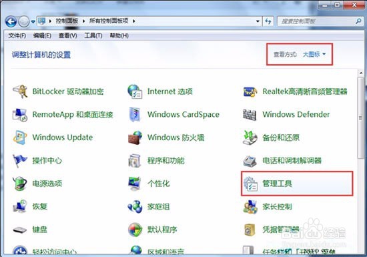
Task: Open the 程序和功能 icon
Action: tap(135, 161)
